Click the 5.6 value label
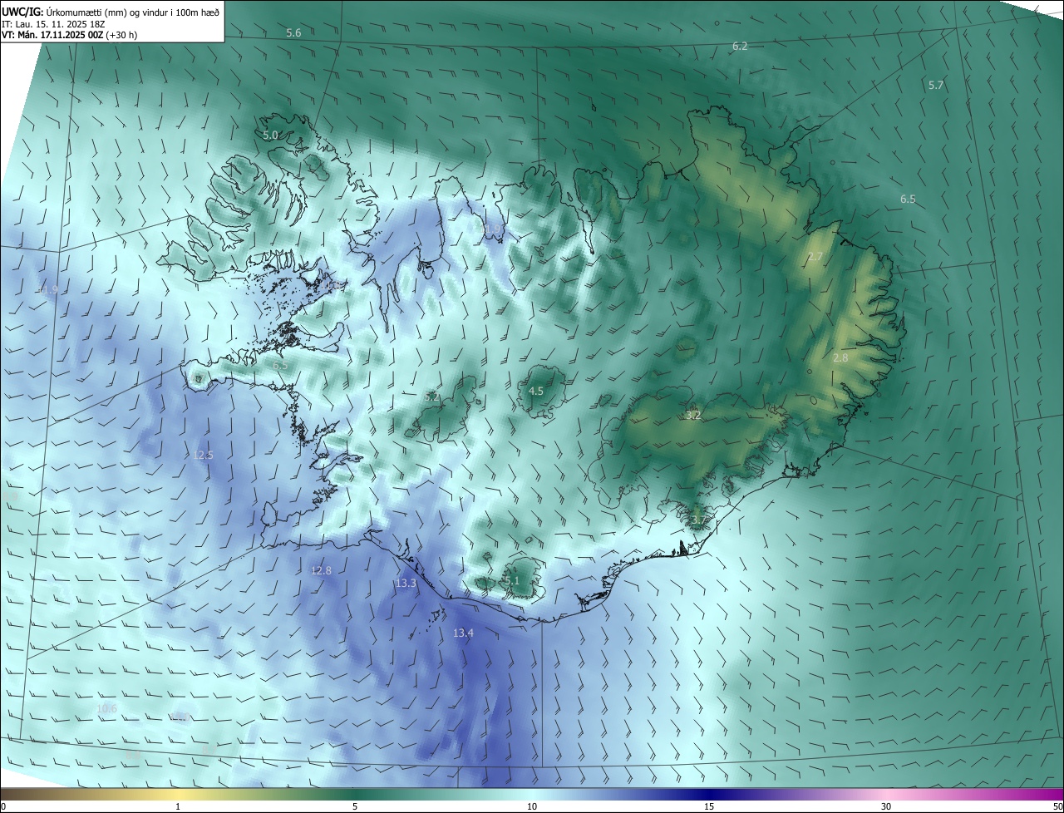This screenshot has width=1064, height=813. pos(293,33)
